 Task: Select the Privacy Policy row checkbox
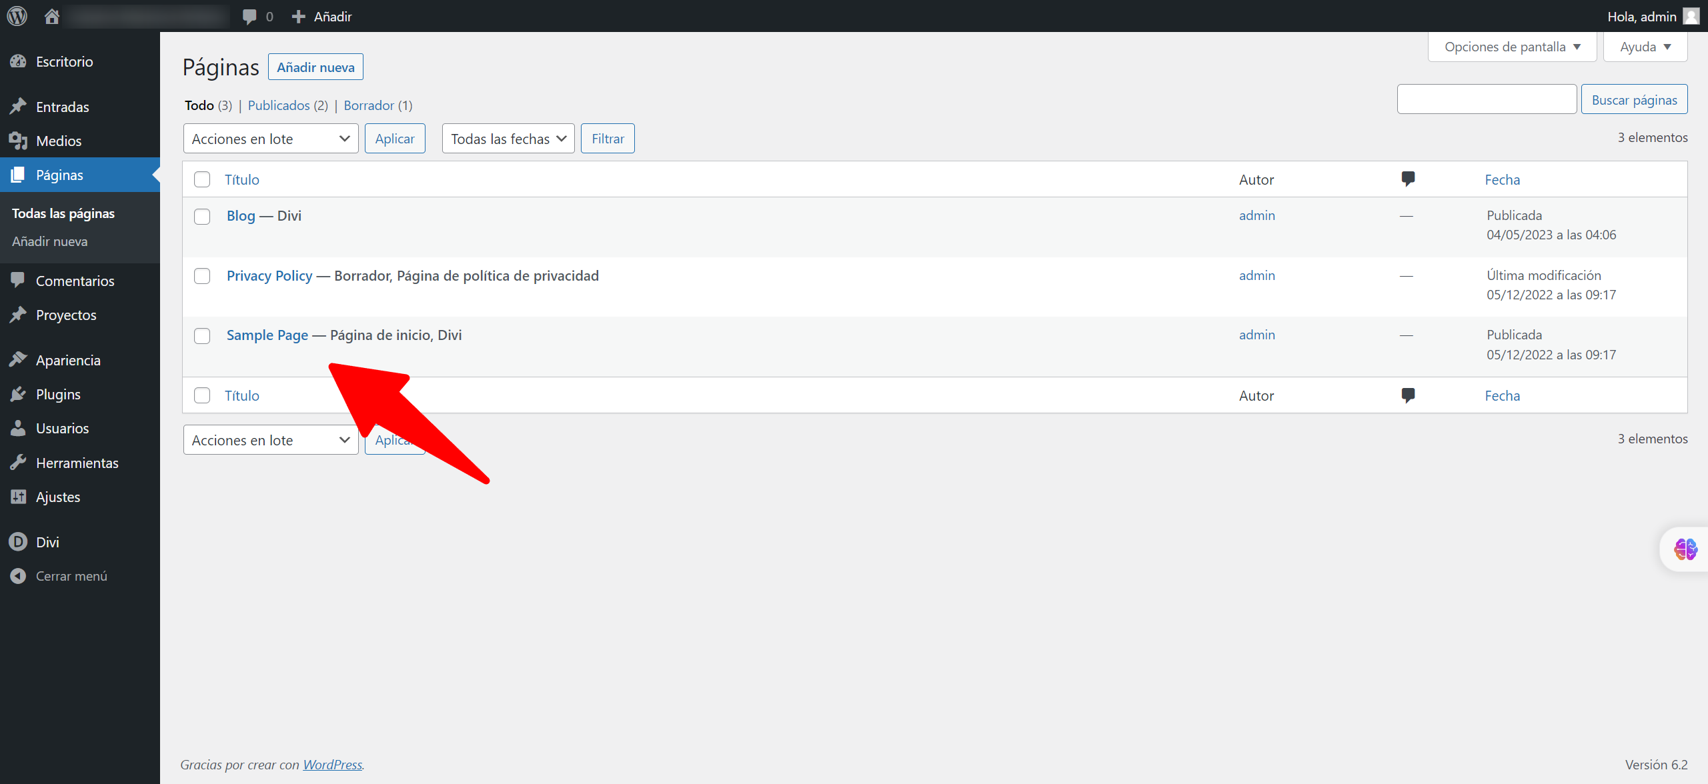pos(202,276)
